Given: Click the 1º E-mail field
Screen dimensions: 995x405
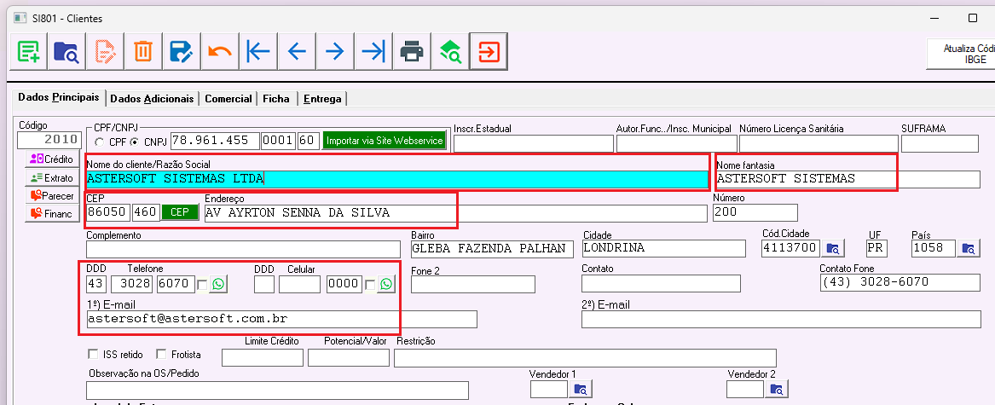Looking at the screenshot, I should click(281, 319).
